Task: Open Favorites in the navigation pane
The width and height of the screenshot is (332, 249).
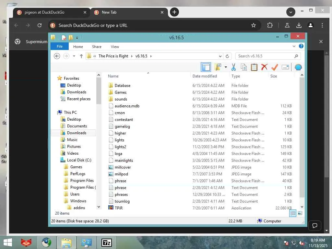Action: (x=71, y=78)
